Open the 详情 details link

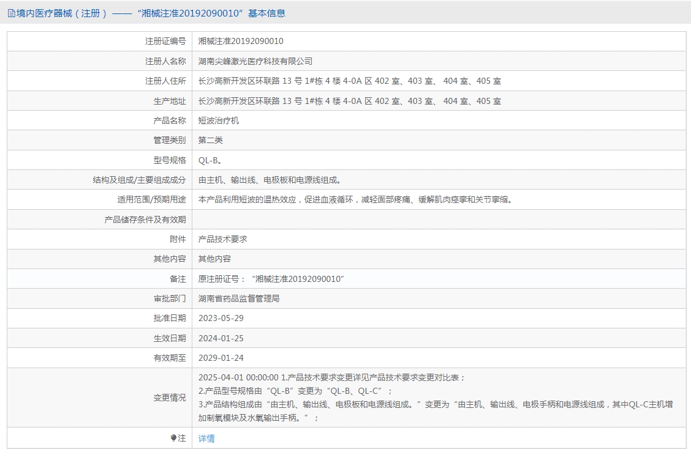point(206,438)
